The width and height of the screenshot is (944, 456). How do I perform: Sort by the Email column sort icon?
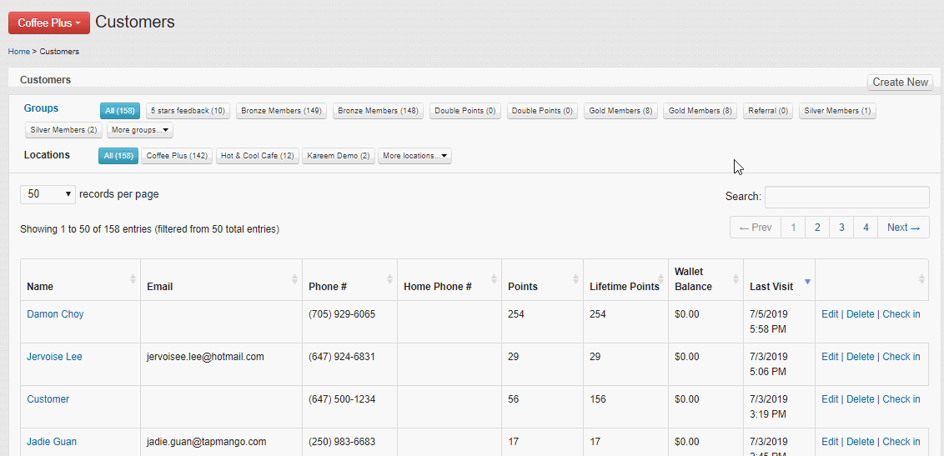(x=294, y=279)
